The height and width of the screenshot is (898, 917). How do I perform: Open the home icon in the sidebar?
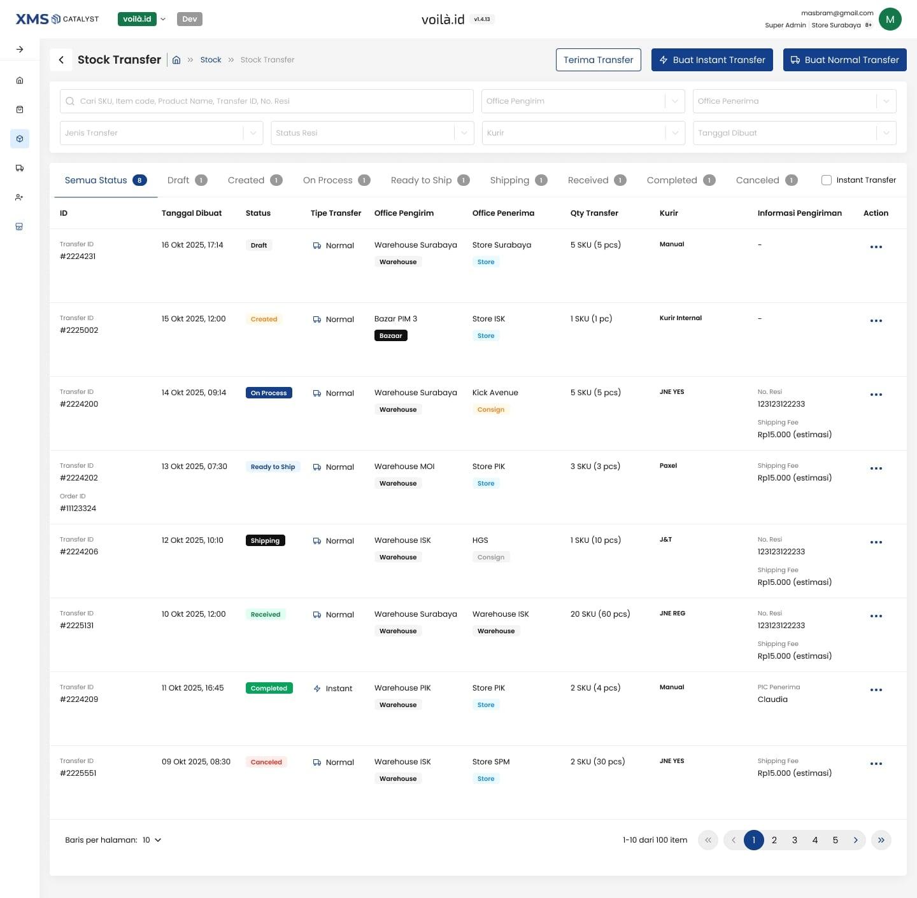(20, 80)
